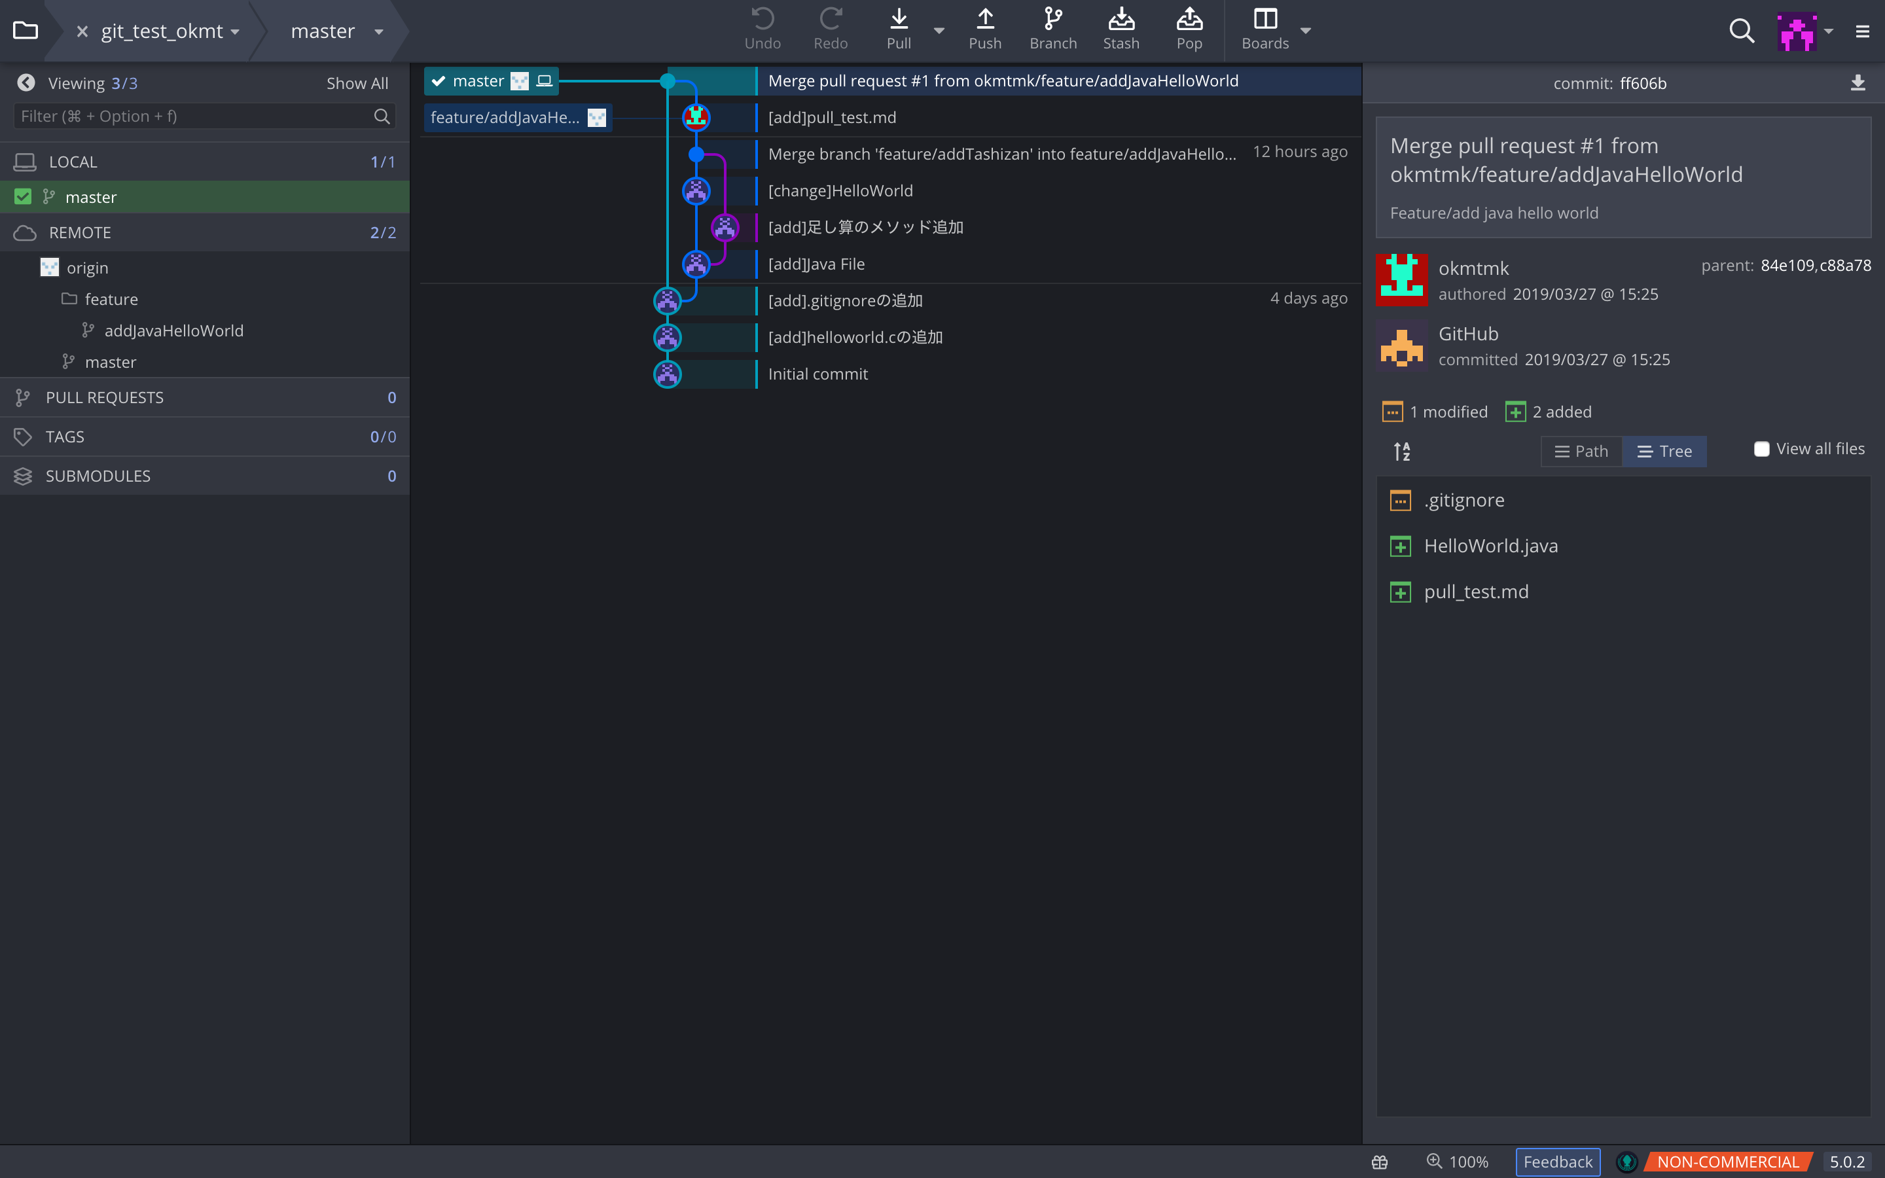
Task: Click the download icon beside commit hash
Action: tap(1858, 82)
